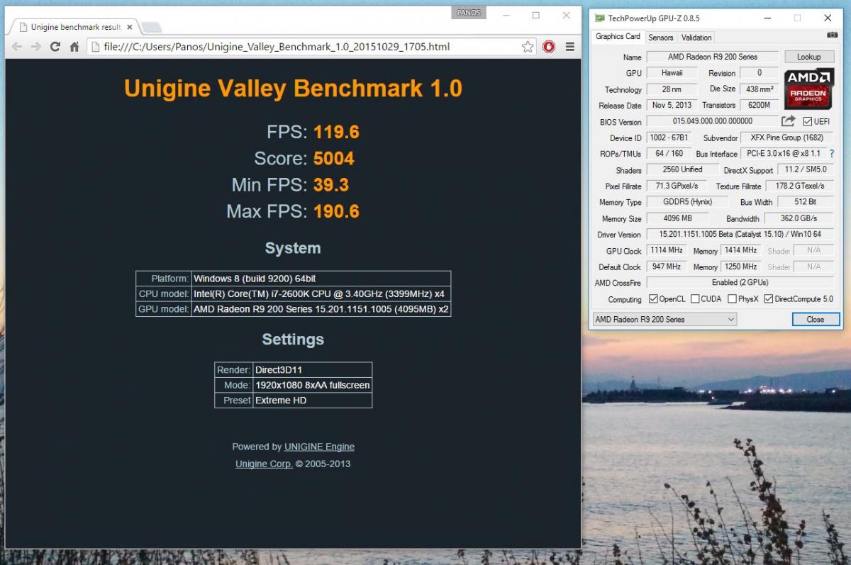Click the Unigine Valley Benchmark 1.0 heading

click(293, 89)
